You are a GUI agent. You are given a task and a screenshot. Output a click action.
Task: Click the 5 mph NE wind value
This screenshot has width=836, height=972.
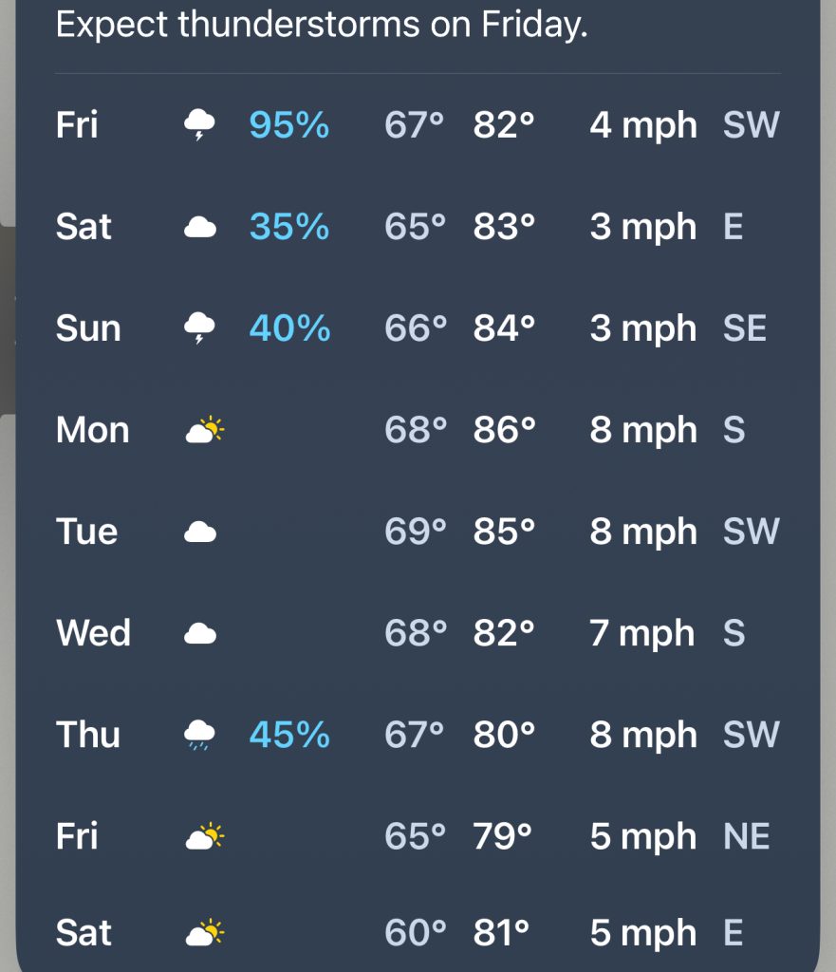tap(678, 837)
